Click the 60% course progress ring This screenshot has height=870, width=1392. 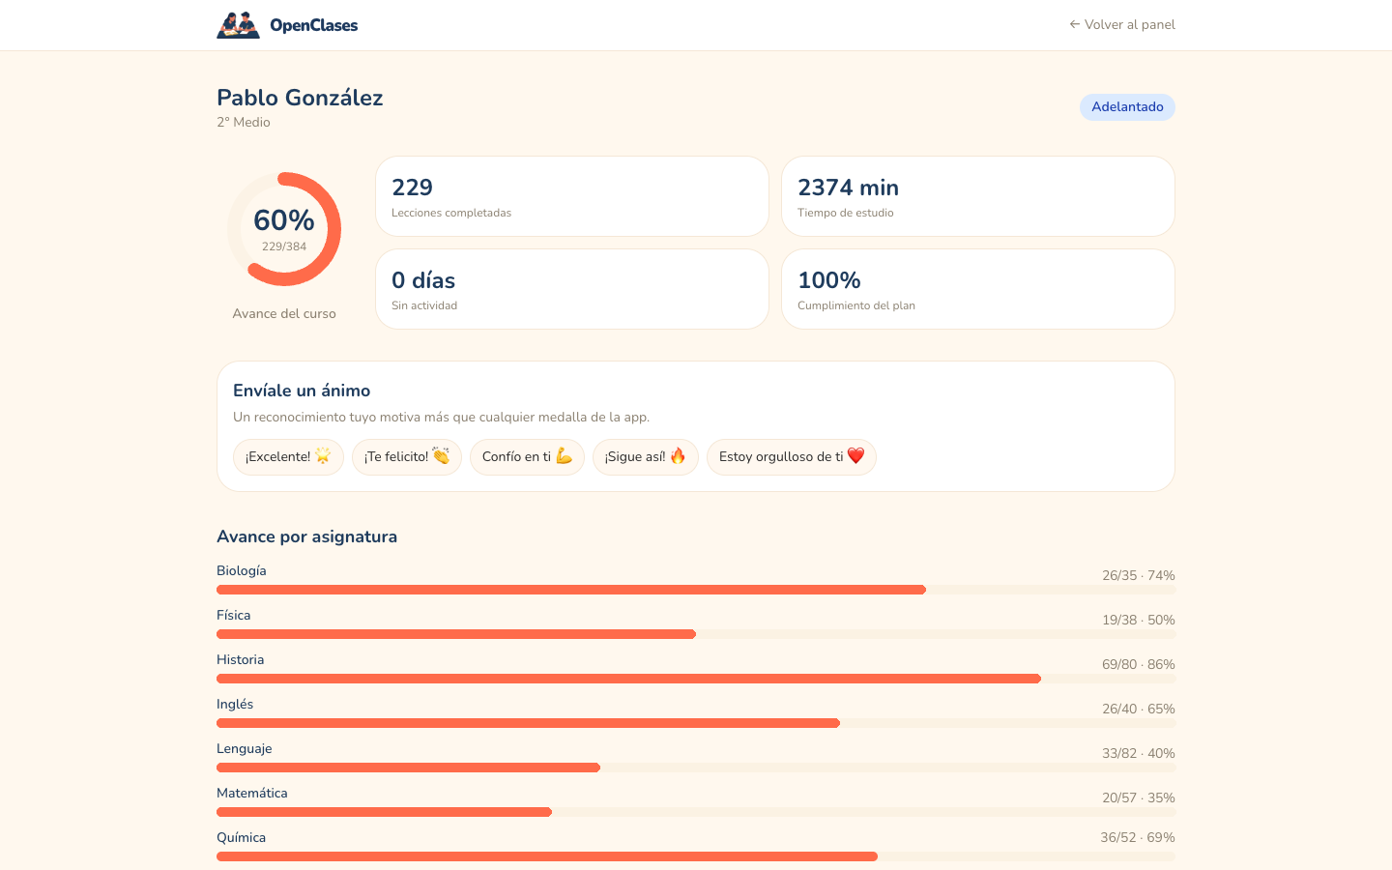click(x=284, y=229)
